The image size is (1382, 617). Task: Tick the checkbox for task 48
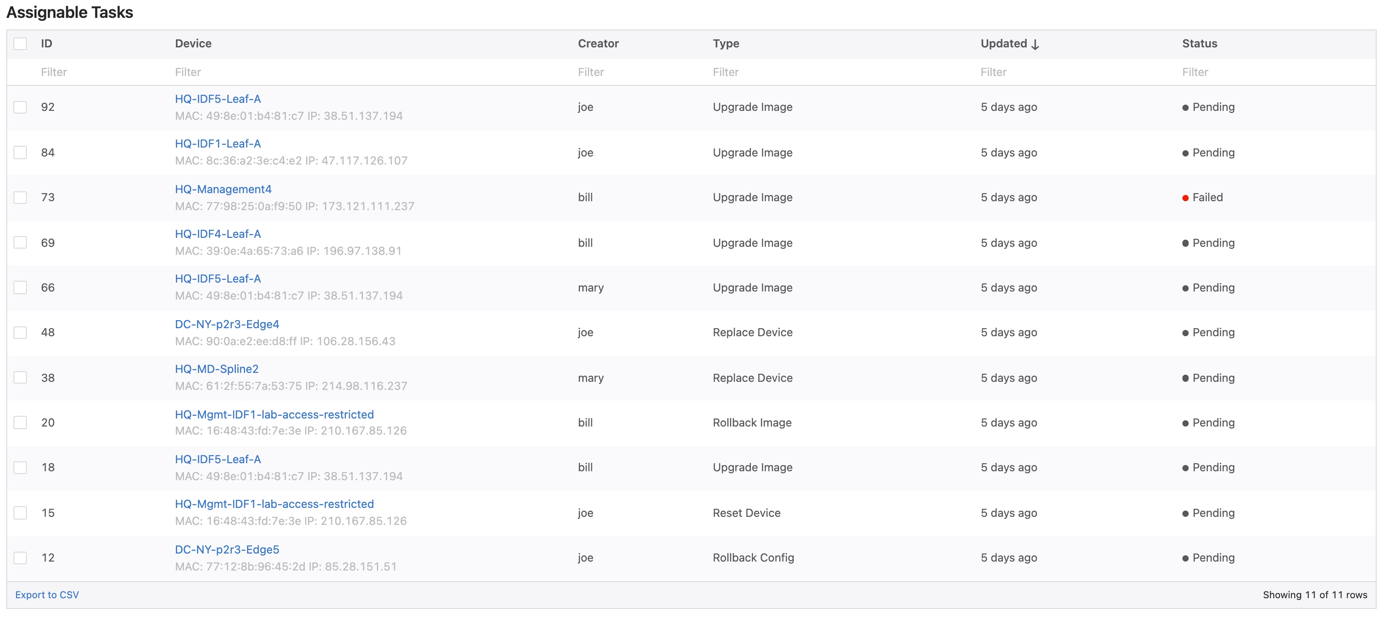21,332
